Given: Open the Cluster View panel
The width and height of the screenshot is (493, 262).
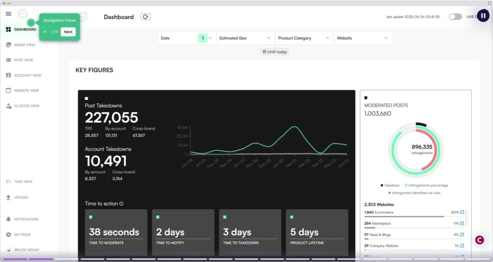Looking at the screenshot, I should click(27, 106).
